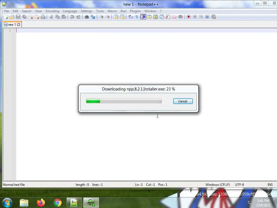Open the Window menu
This screenshot has width=277, height=208.
[x=150, y=11]
